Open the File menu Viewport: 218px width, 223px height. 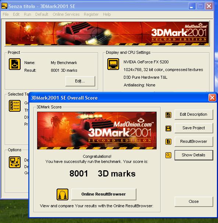coord(6,14)
